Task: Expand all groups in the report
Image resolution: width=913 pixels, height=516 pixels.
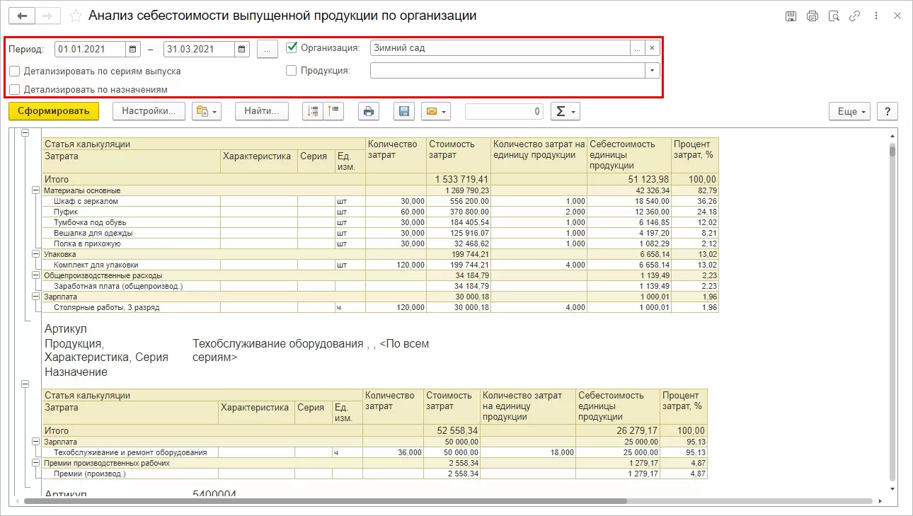Action: point(313,111)
